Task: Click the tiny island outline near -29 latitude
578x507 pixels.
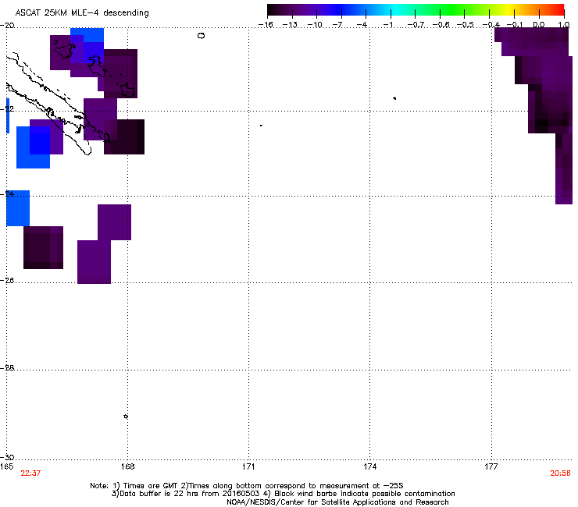Action: (126, 417)
